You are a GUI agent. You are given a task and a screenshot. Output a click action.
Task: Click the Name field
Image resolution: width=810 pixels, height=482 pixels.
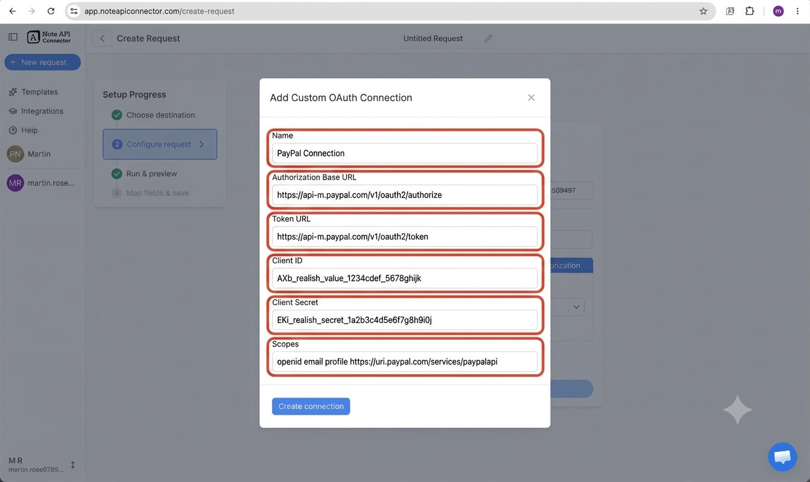(x=405, y=153)
